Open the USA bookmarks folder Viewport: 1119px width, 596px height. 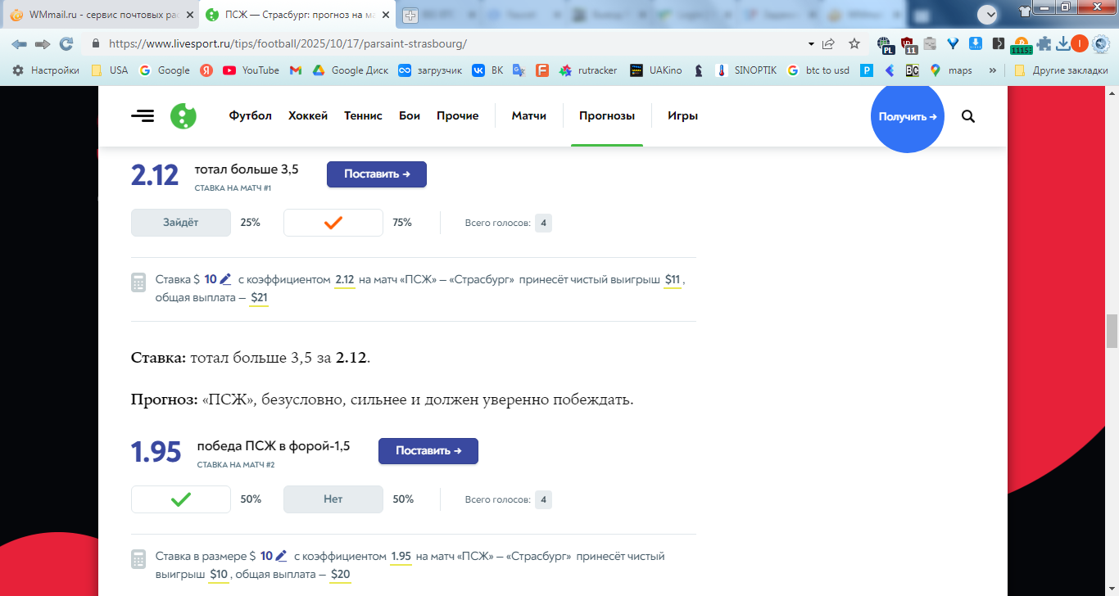[x=109, y=70]
